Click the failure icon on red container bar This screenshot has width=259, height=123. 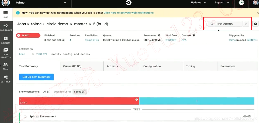tap(136, 100)
